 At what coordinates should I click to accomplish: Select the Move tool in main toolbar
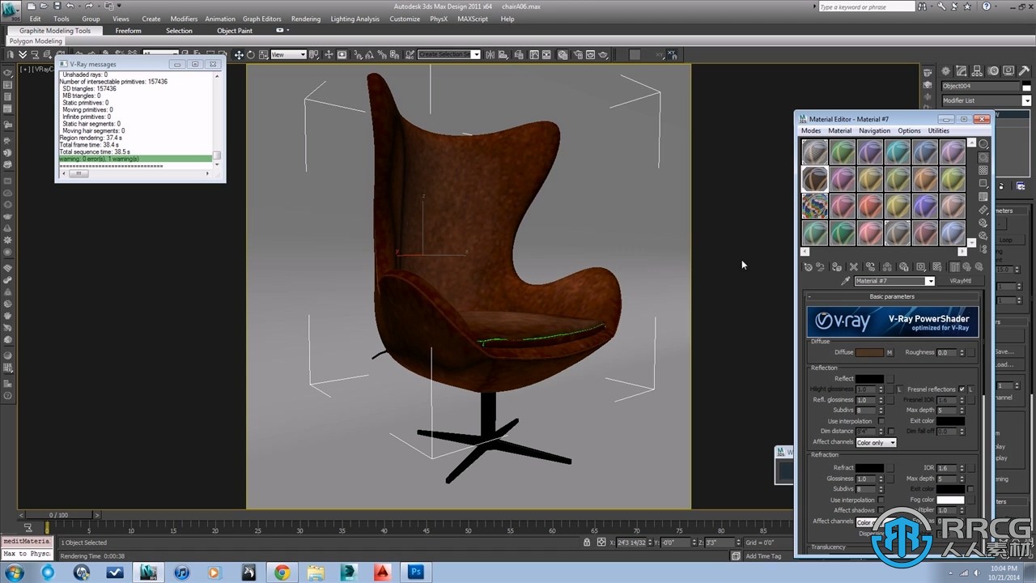(x=238, y=54)
